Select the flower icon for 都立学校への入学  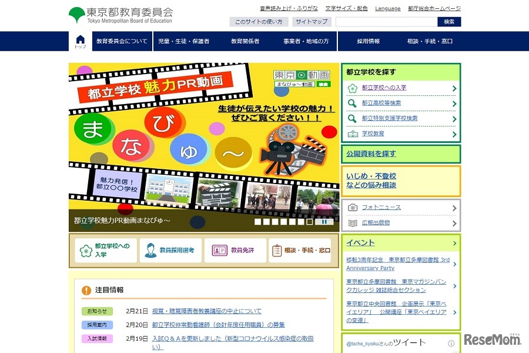353,89
